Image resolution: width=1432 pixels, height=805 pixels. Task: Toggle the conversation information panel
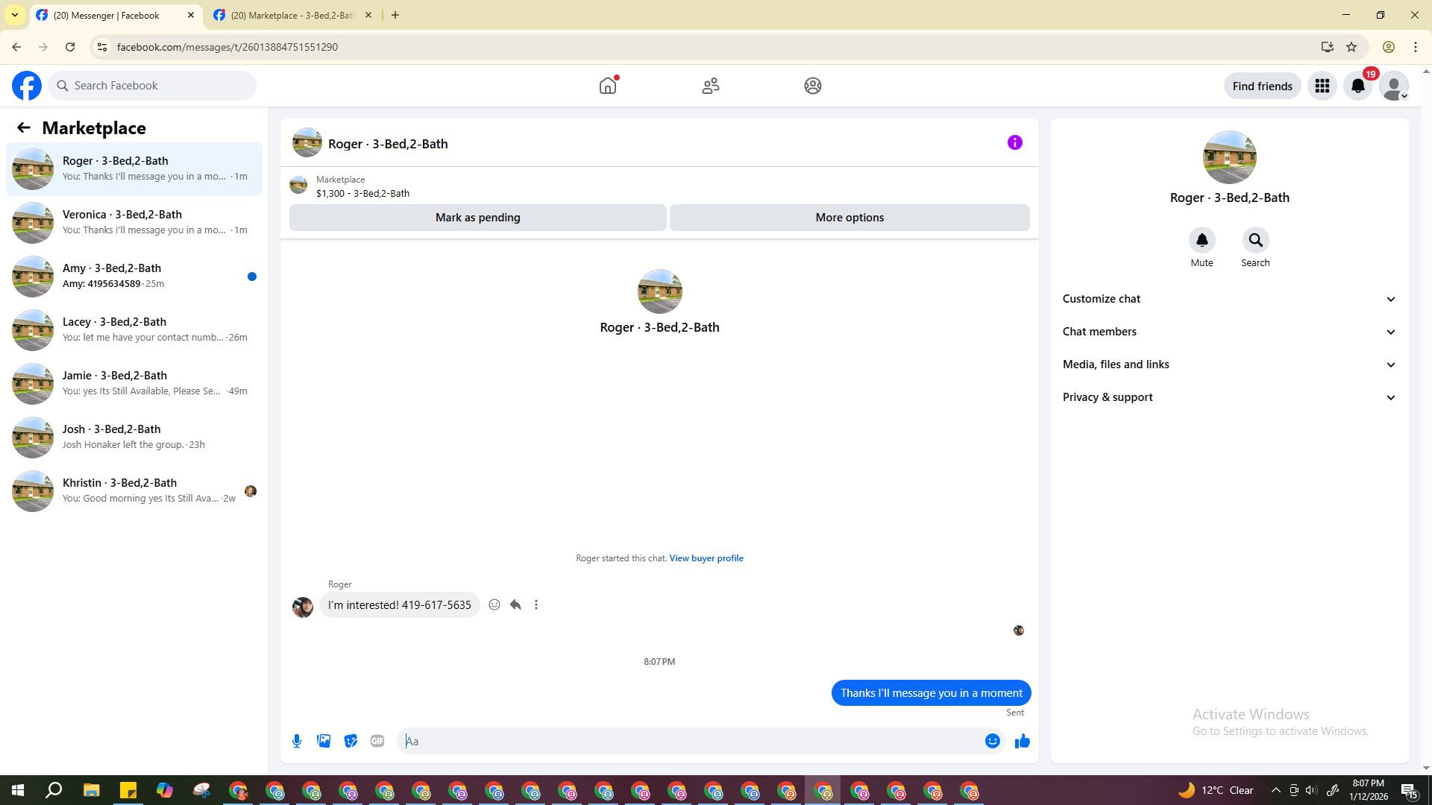1014,143
